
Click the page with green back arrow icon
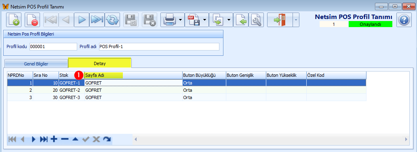(x=241, y=20)
